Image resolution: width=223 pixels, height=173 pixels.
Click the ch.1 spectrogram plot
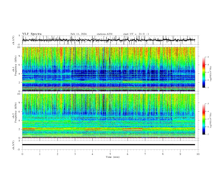click(x=109, y=69)
